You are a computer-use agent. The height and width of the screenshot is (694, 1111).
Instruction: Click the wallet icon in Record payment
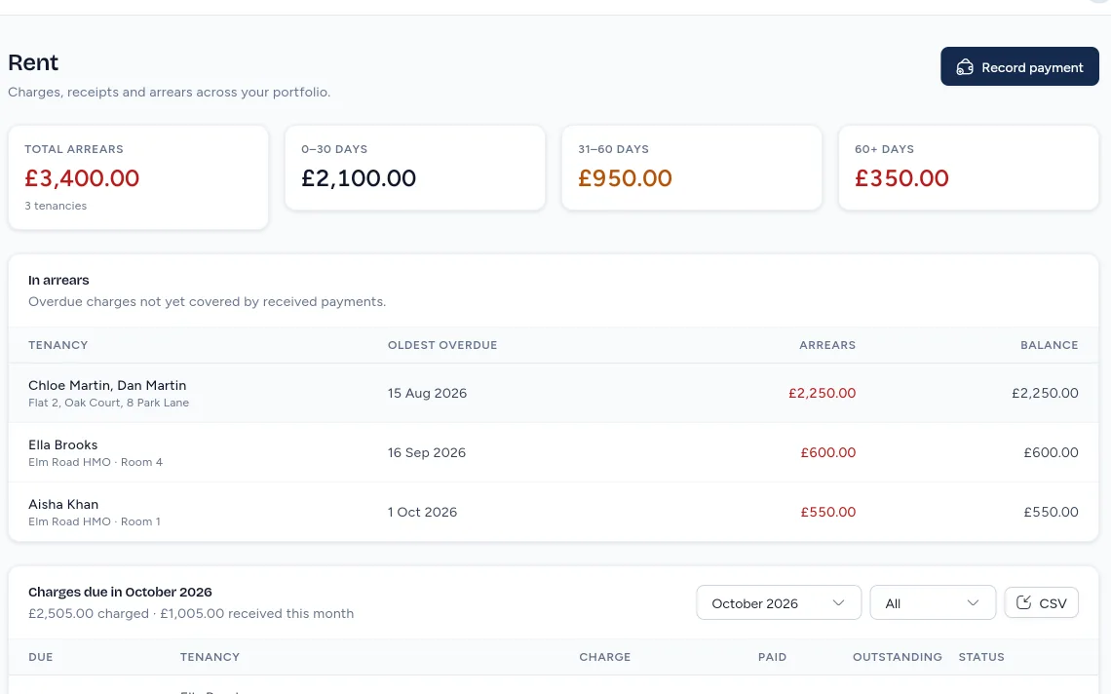click(x=965, y=67)
